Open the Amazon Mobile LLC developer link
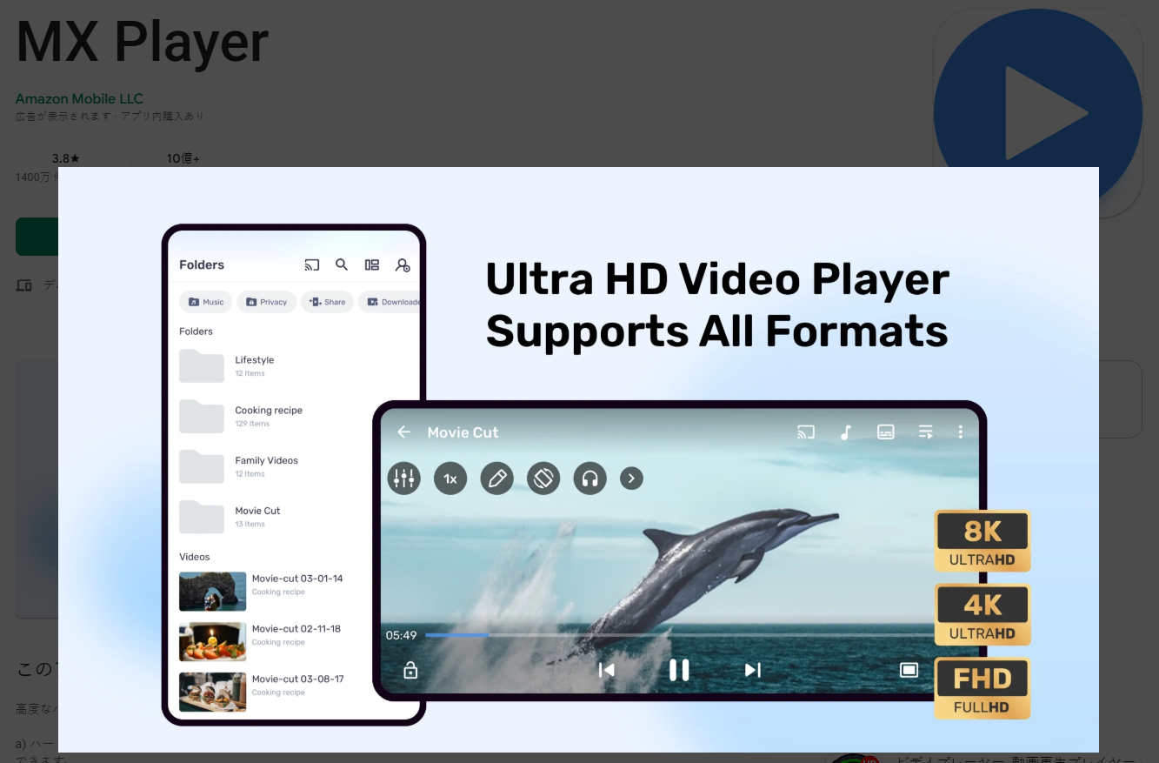1159x763 pixels. pyautogui.click(x=79, y=98)
